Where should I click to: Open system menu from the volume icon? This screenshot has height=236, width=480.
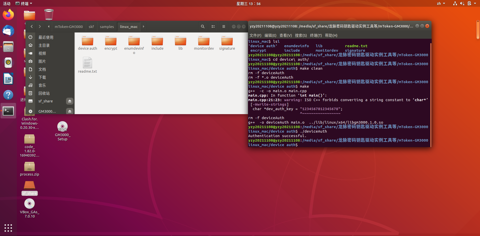point(462,3)
